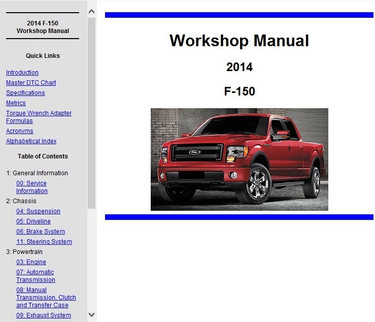Viewport: 375px width, 322px height.
Task: Open the 03: Engine section
Action: 31,262
